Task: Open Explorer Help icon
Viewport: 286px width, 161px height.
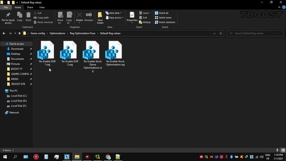Action: [284, 7]
